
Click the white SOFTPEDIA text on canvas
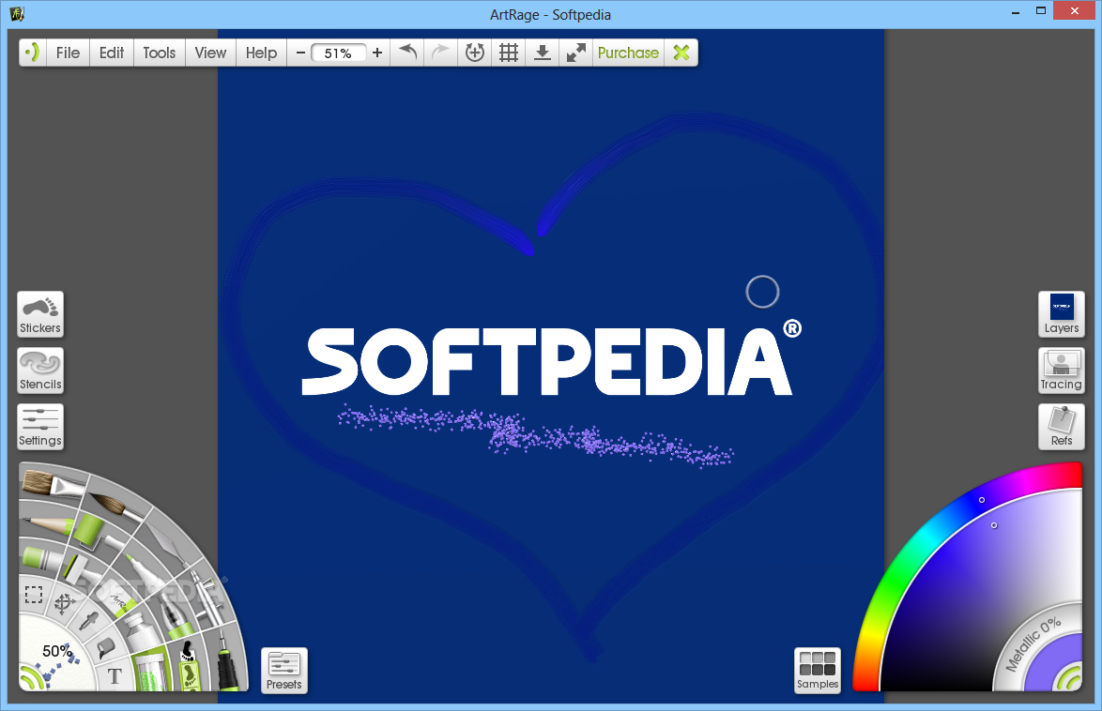[548, 361]
